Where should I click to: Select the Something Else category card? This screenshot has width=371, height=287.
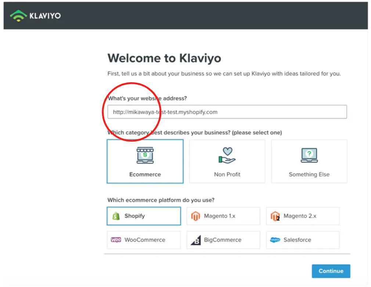309,161
